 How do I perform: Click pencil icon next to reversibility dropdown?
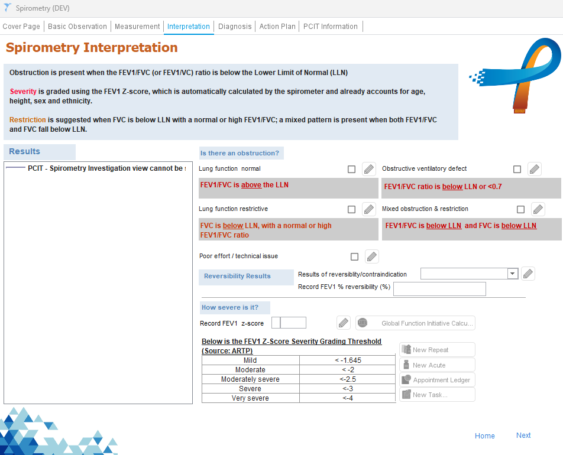click(528, 274)
